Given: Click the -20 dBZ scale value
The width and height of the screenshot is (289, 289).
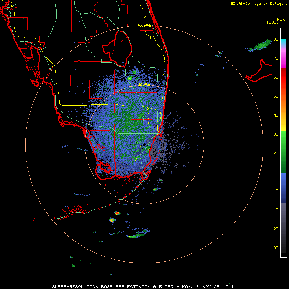Looking at the screenshot, I should coord(275,229).
